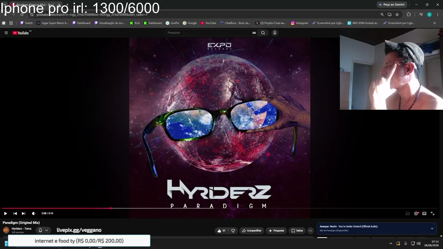
Task: Open the Chrome profile avatar
Action: pyautogui.click(x=429, y=15)
